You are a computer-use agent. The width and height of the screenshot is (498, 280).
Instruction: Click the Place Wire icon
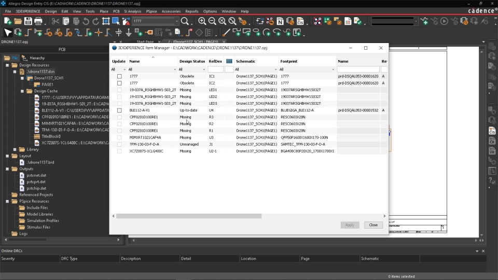point(28,32)
